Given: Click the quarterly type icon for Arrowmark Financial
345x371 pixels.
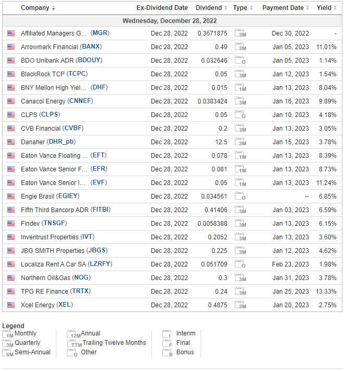Looking at the screenshot, I should (240, 47).
